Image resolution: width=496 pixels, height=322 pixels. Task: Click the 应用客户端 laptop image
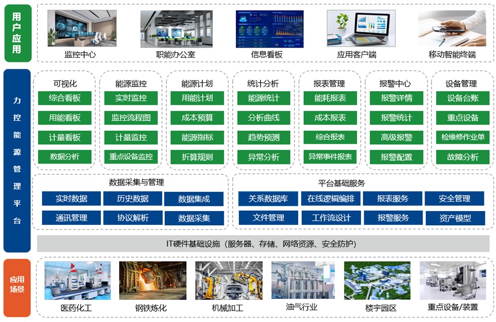358,29
